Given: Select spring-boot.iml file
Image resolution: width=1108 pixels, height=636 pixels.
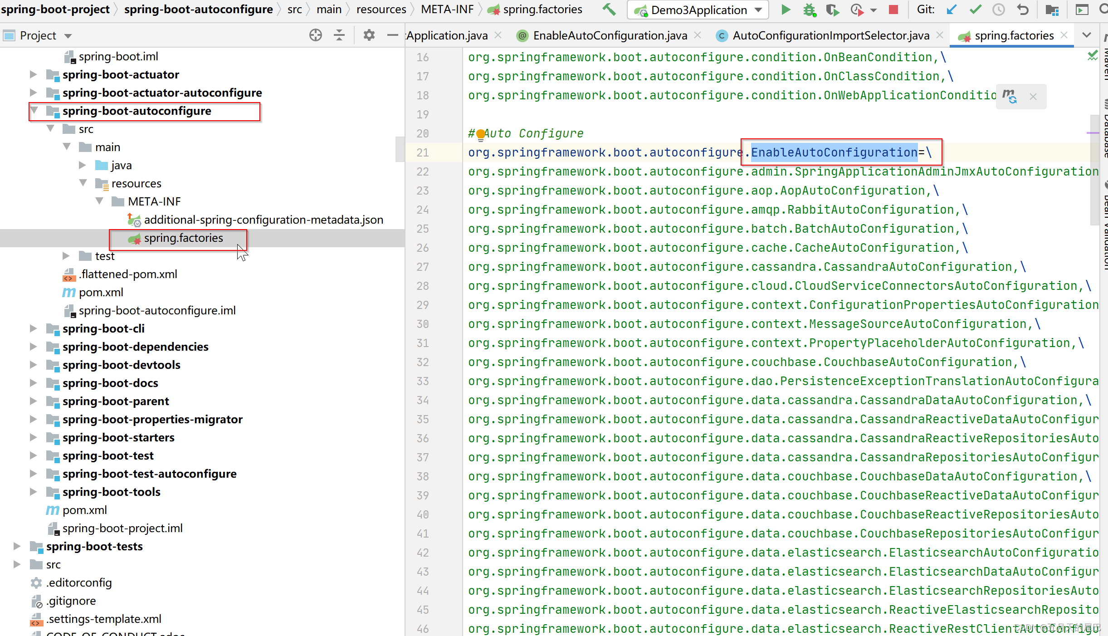Looking at the screenshot, I should click(x=118, y=57).
